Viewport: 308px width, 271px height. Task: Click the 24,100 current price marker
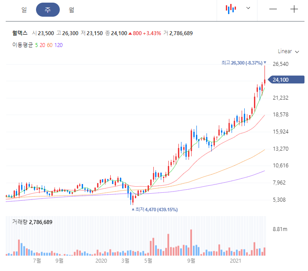click(x=286, y=79)
